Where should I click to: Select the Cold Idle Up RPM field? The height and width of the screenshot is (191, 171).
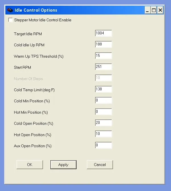pos(103,45)
